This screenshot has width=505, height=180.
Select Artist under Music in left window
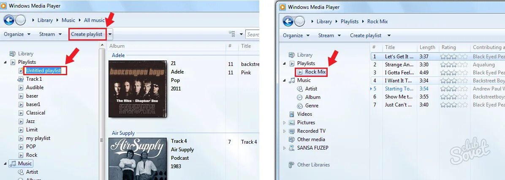coord(32,172)
